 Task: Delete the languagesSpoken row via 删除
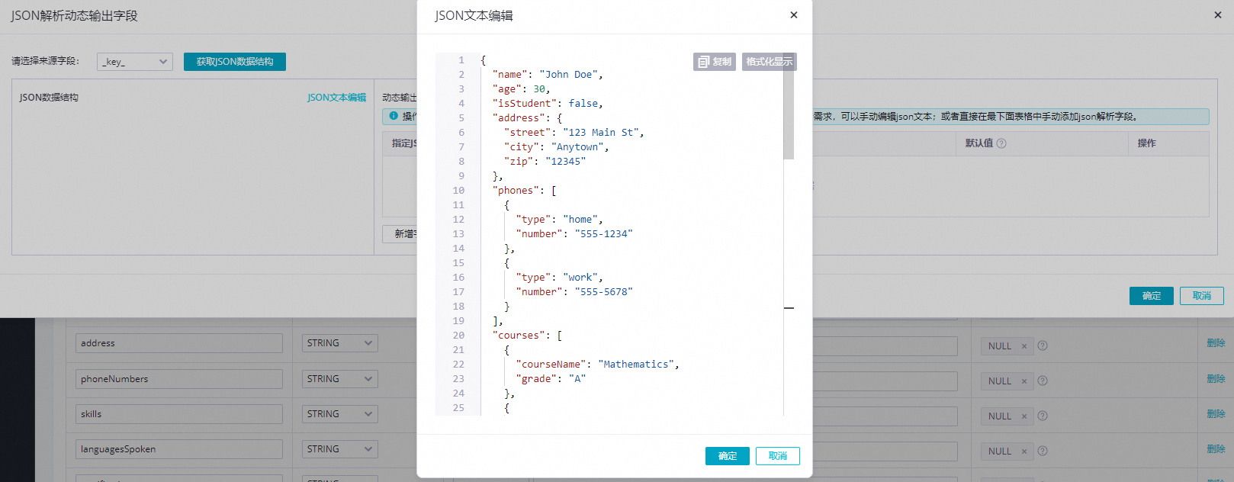tap(1216, 448)
